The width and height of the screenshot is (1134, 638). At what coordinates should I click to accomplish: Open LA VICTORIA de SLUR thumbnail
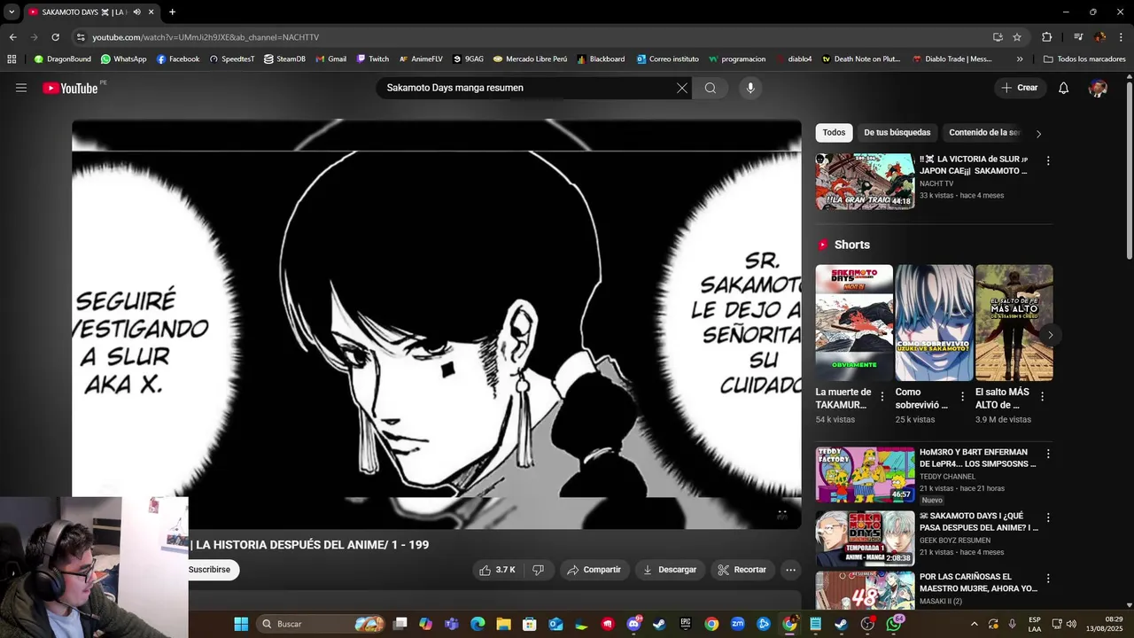pyautogui.click(x=865, y=182)
